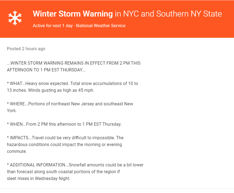
Task: Click the "Posted 2 hours ago" timestamp
Action: 26,49
